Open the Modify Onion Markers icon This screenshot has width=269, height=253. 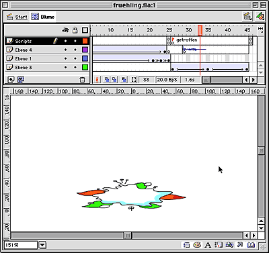pyautogui.click(x=134, y=80)
